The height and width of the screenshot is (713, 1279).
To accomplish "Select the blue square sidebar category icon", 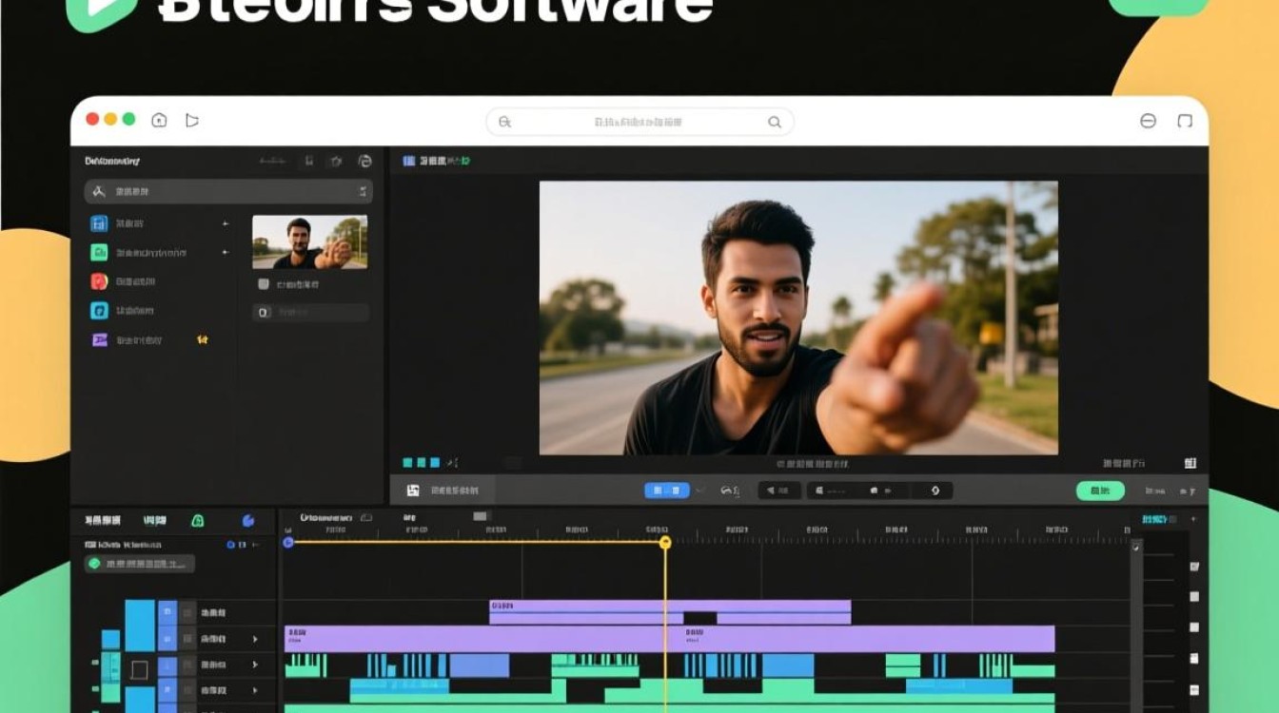I will point(98,223).
